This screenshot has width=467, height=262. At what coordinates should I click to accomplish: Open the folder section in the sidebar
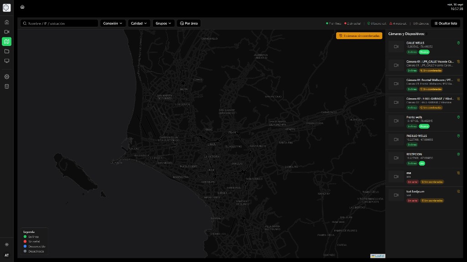click(6, 51)
